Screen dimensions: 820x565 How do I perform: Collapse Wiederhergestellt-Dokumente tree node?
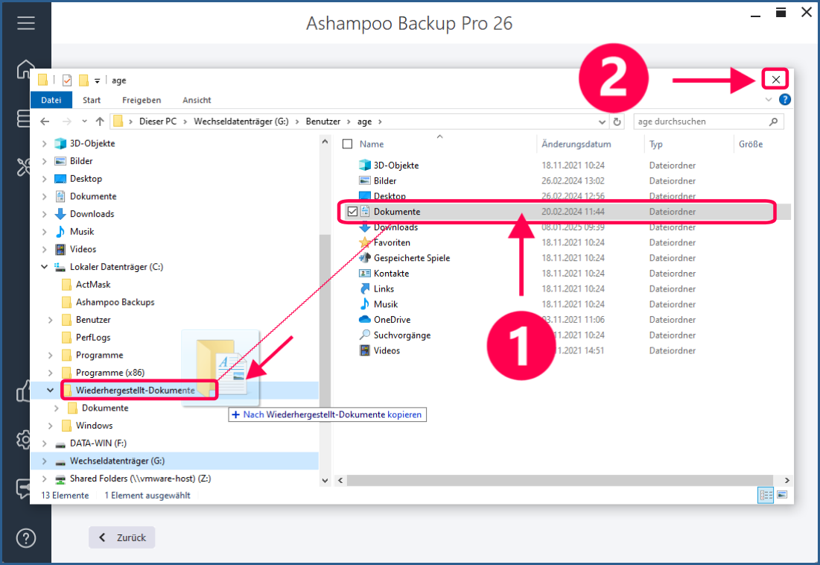[50, 391]
